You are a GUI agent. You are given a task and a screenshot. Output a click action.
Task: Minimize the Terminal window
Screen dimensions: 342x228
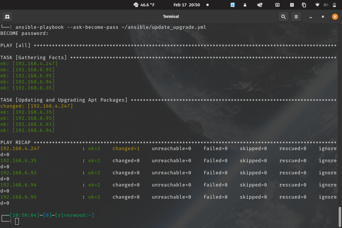click(x=311, y=16)
